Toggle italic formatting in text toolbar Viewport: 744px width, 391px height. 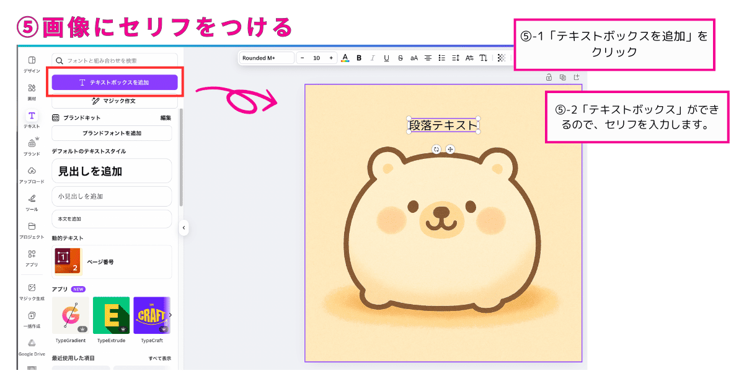click(373, 58)
